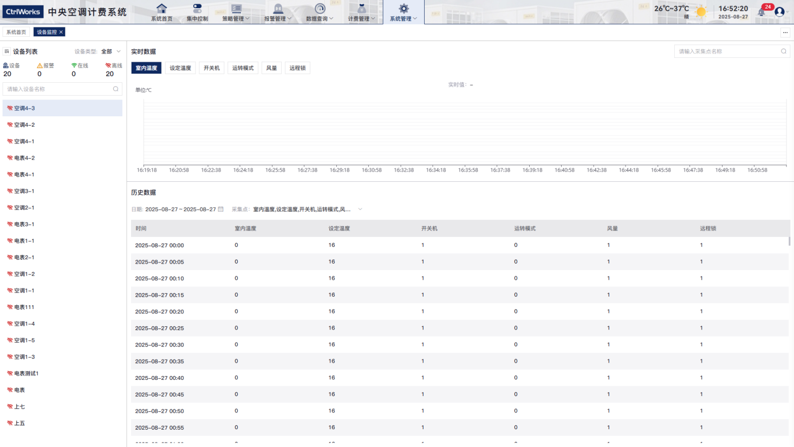Click the more options ellipsis button
794x447 pixels.
[785, 32]
